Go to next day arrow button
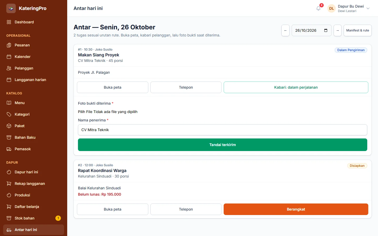 (338, 30)
